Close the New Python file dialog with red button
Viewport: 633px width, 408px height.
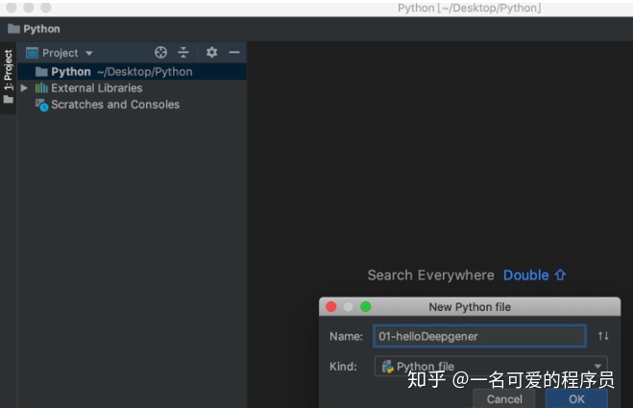pyautogui.click(x=331, y=306)
